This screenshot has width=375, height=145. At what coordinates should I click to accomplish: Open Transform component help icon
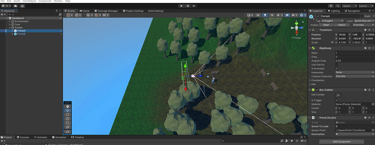(365, 30)
